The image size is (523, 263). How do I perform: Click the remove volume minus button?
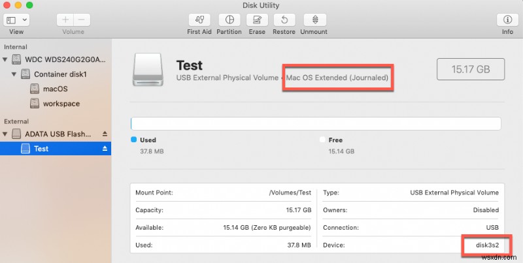[x=81, y=20]
